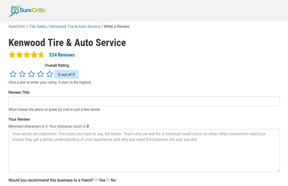Click the SureCritic logo
This screenshot has height=186, width=288.
[28, 11]
